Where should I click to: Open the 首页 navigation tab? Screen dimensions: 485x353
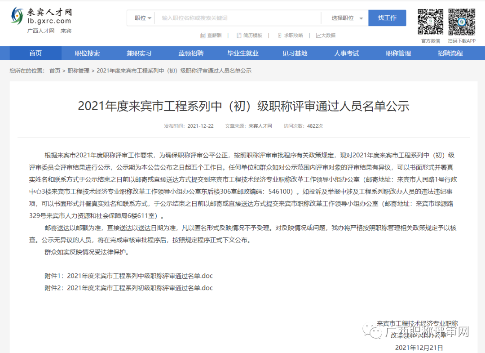pos(35,53)
